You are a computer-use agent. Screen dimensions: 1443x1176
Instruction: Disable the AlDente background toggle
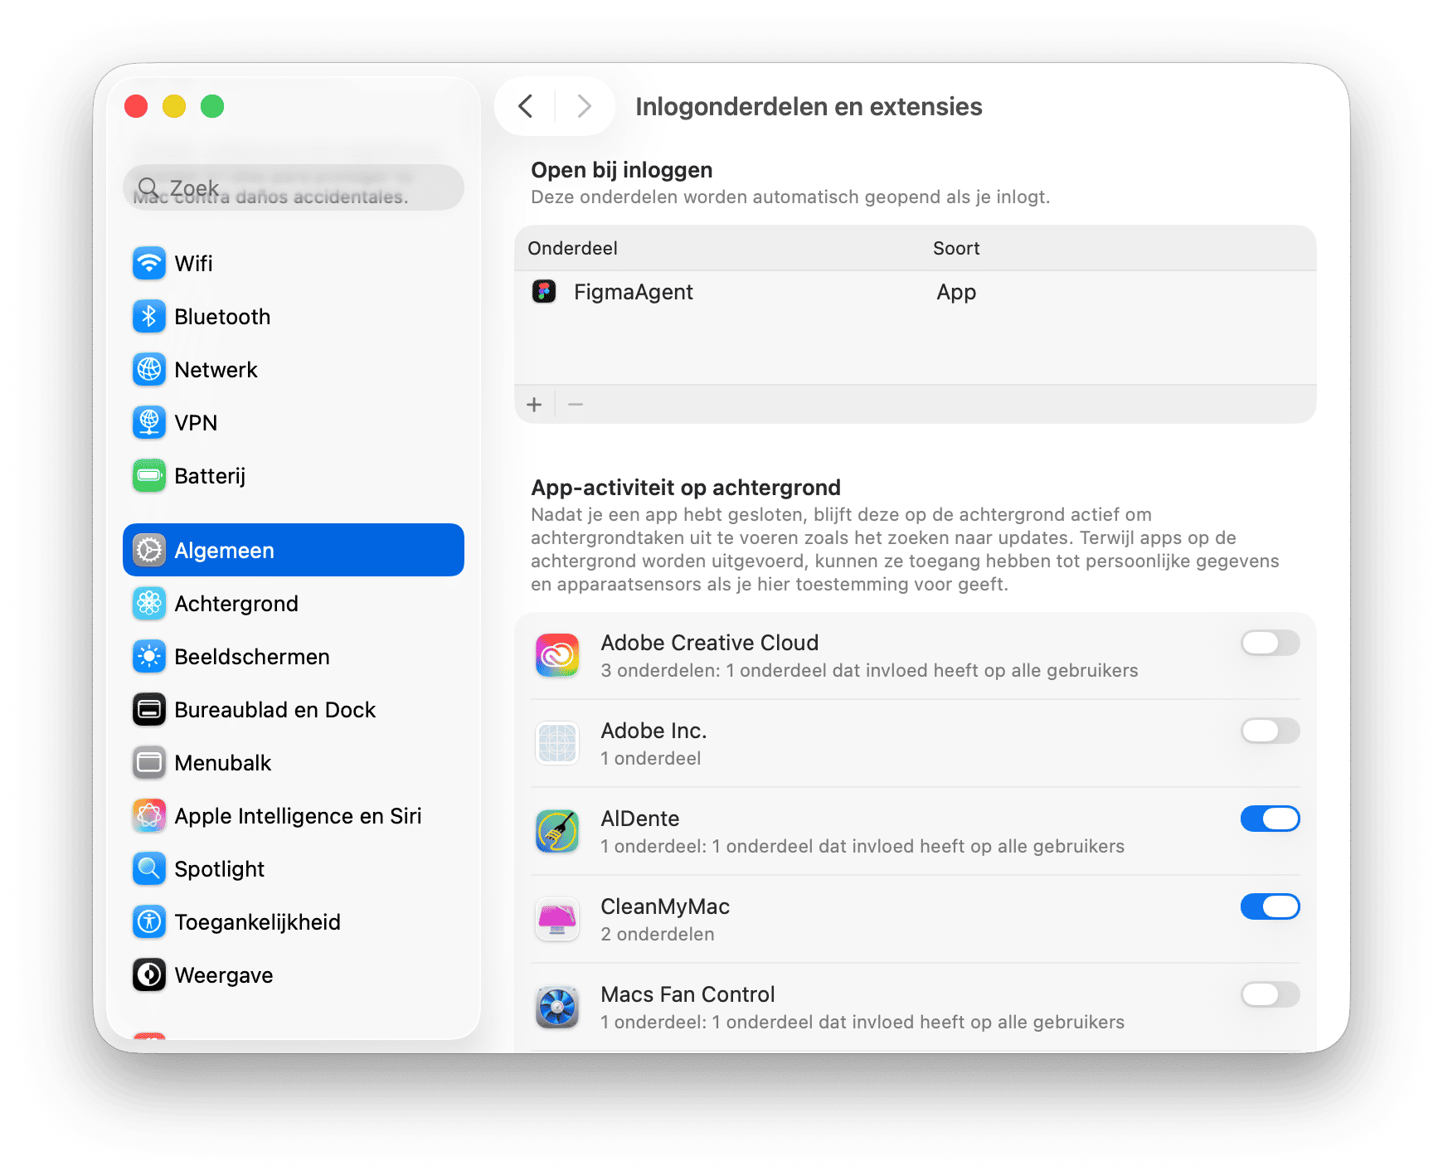point(1270,819)
